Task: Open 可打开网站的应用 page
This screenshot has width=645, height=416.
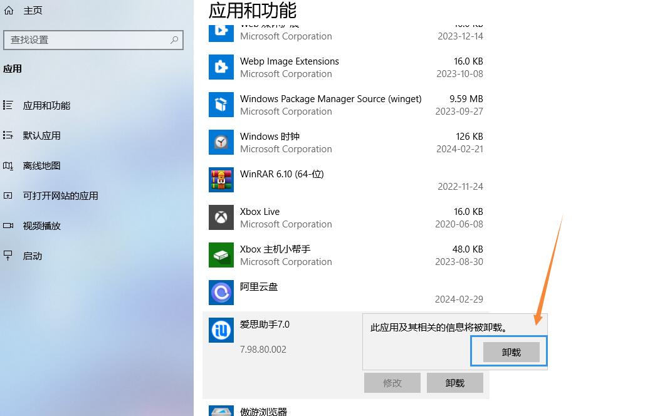Action: (60, 195)
